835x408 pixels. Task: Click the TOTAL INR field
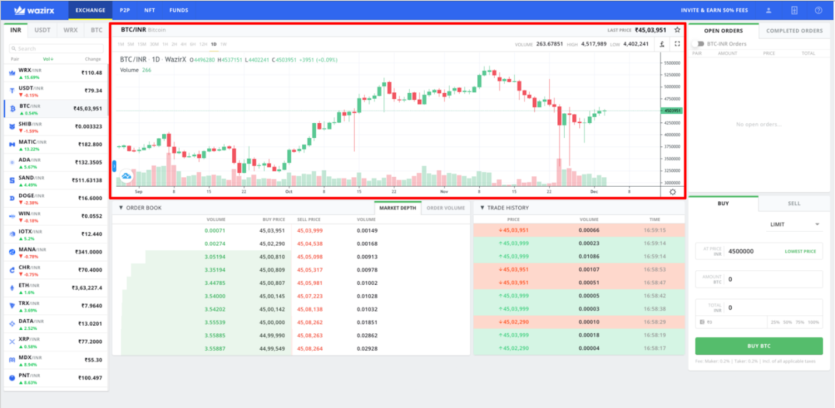coord(759,308)
